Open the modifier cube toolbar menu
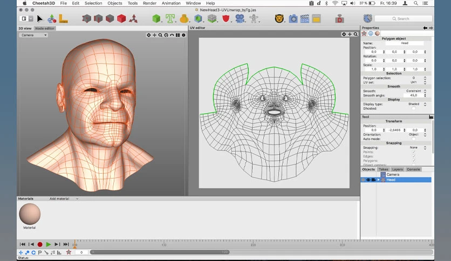Image resolution: width=451 pixels, height=261 pixels. 198,19
